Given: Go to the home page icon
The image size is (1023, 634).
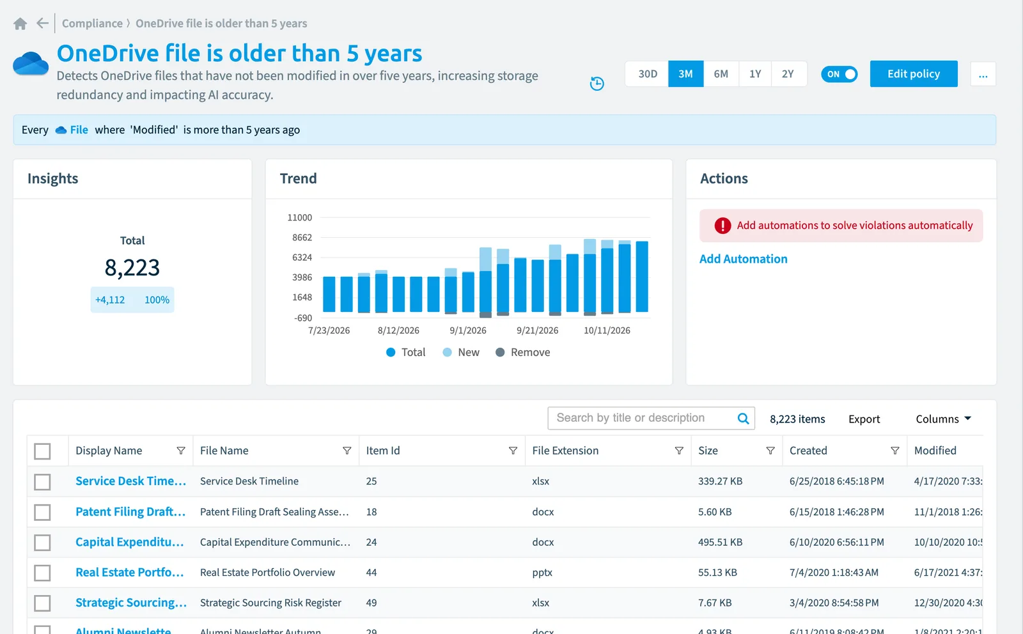Looking at the screenshot, I should point(20,24).
